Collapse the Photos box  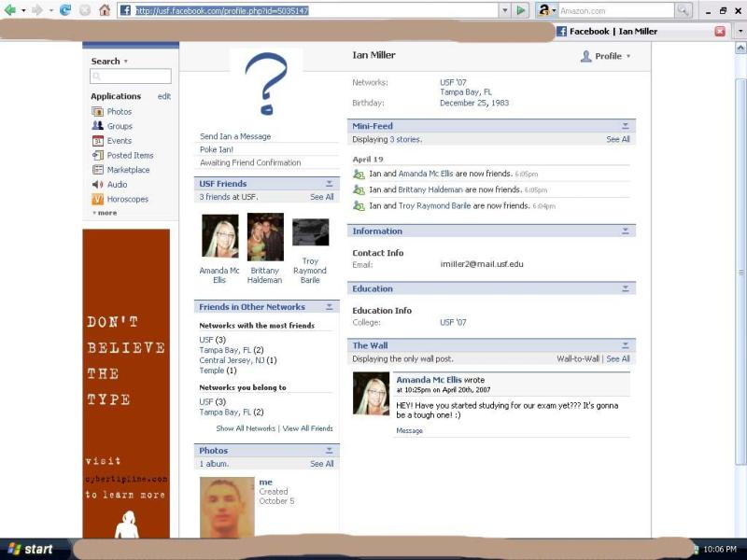click(x=330, y=450)
